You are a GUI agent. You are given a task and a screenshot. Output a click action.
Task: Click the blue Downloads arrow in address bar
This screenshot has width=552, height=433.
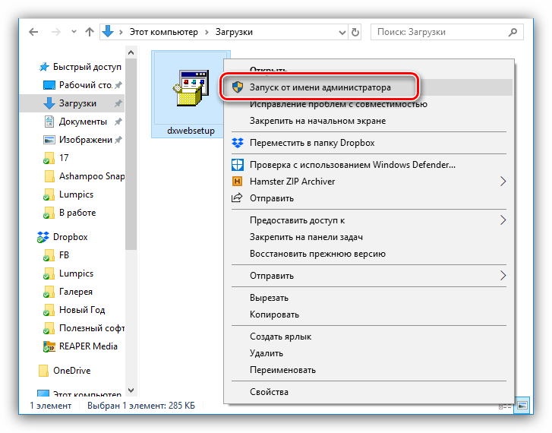(108, 32)
